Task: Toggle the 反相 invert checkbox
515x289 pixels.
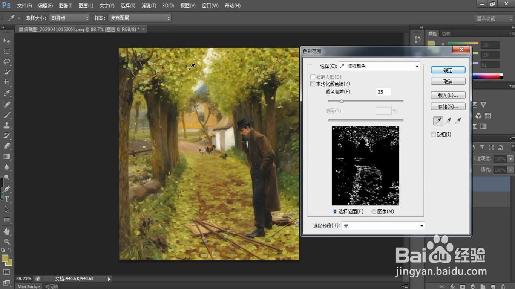Action: (433, 134)
